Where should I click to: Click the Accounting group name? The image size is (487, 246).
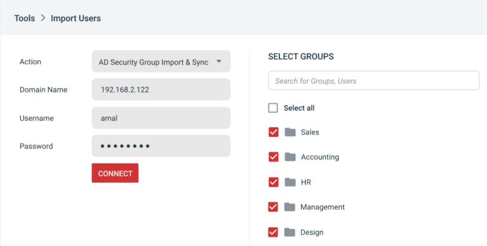(320, 157)
